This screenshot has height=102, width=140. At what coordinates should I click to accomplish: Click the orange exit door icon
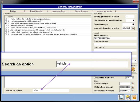pyautogui.click(x=134, y=97)
